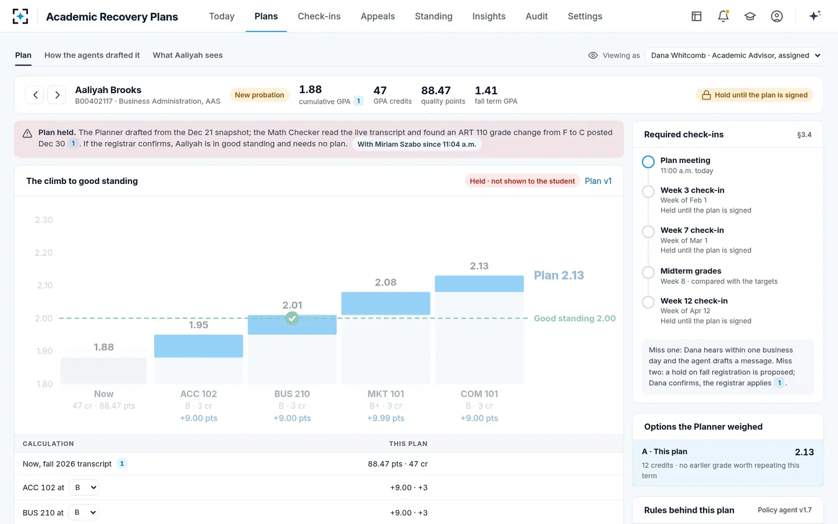This screenshot has height=524, width=838.
Task: Click the Academic Recovery Plans logo icon
Action: 20,16
